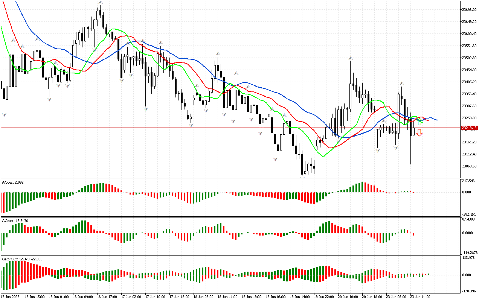
Task: Click the 217.546 AO scale value
Action: click(469, 181)
